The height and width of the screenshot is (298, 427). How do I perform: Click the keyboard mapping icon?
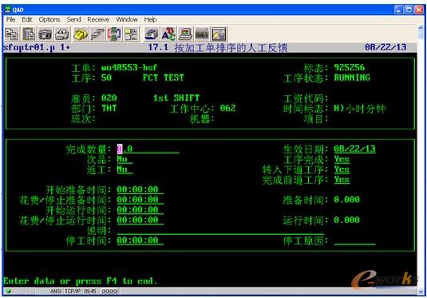[202, 34]
